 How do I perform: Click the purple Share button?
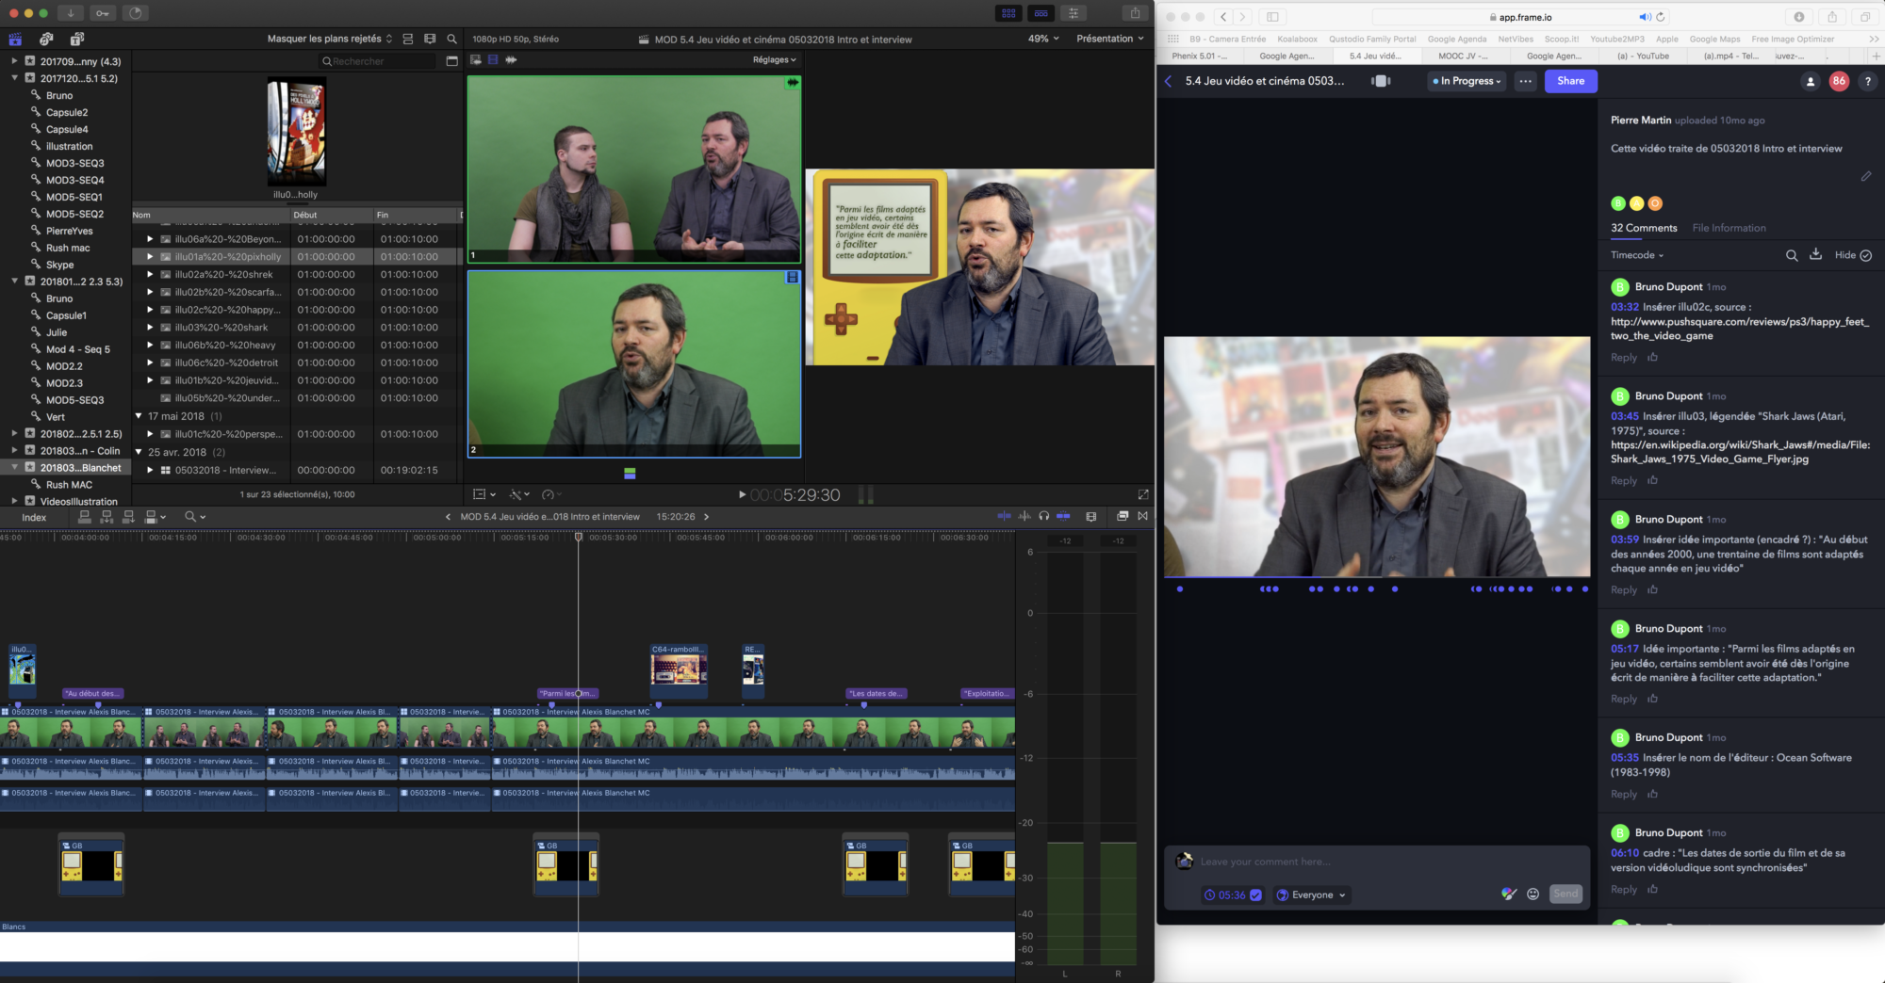coord(1570,81)
